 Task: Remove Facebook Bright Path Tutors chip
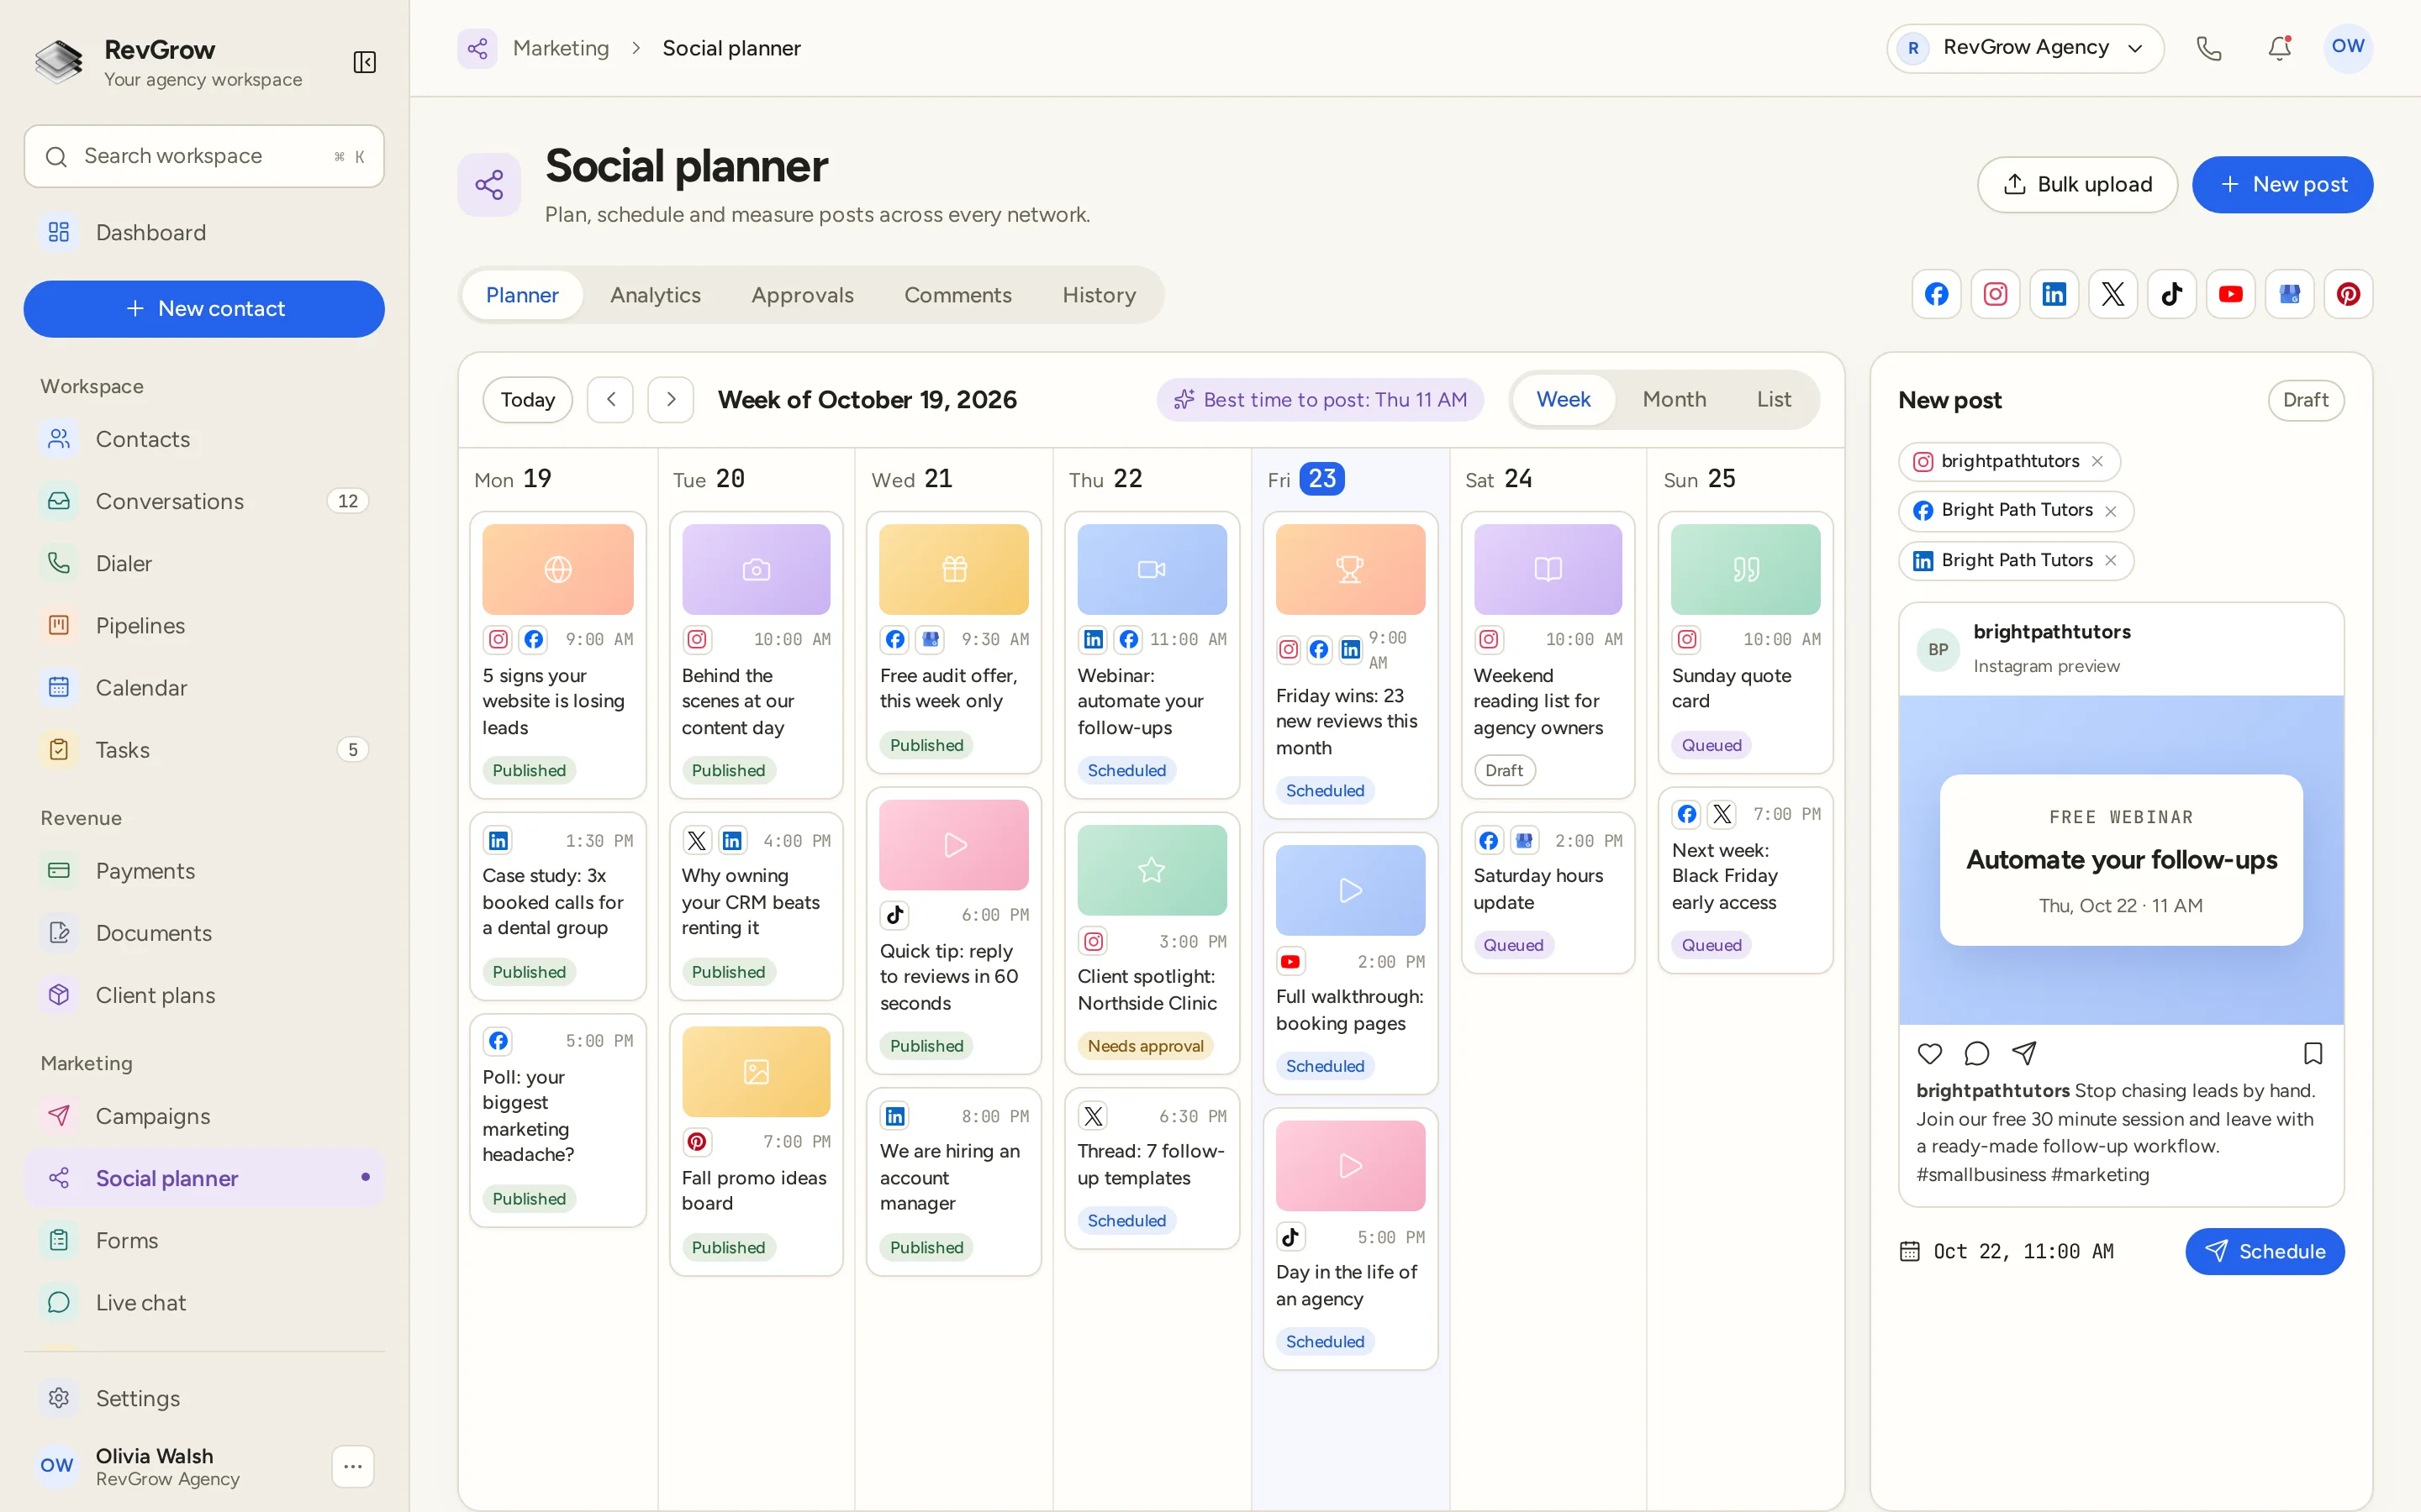click(2111, 511)
